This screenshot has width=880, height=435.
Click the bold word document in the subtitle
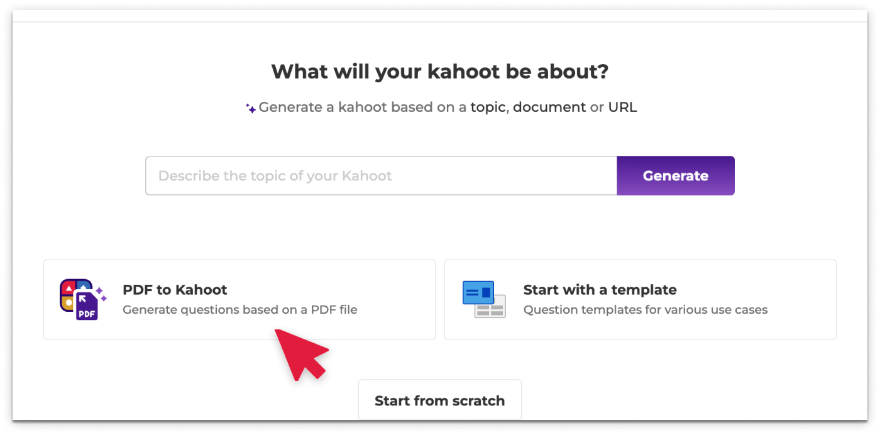(549, 107)
